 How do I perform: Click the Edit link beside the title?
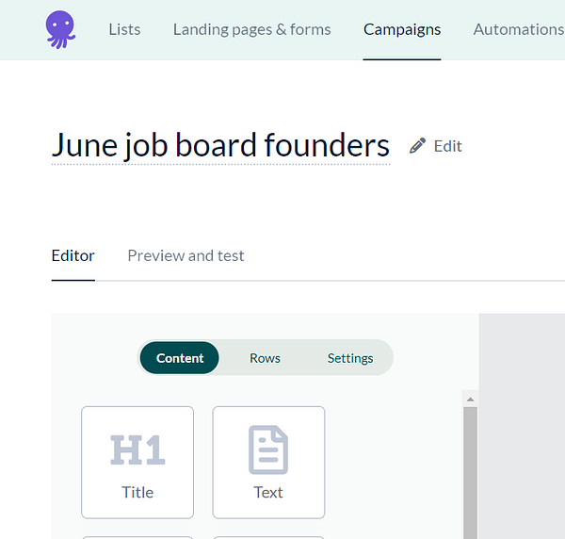447,146
